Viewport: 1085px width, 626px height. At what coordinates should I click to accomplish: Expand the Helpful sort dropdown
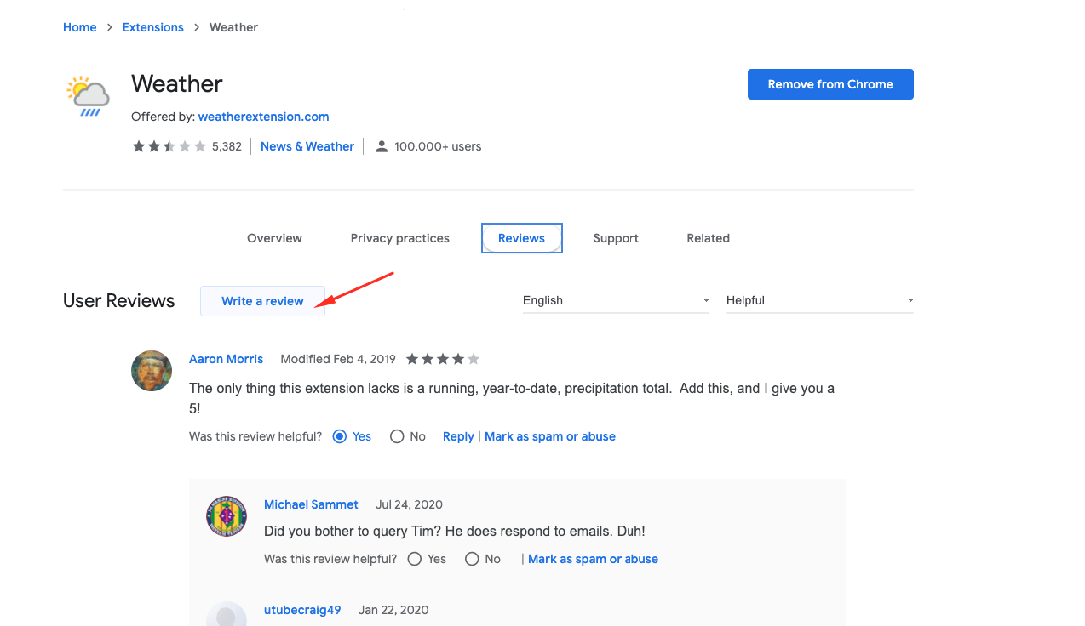819,300
